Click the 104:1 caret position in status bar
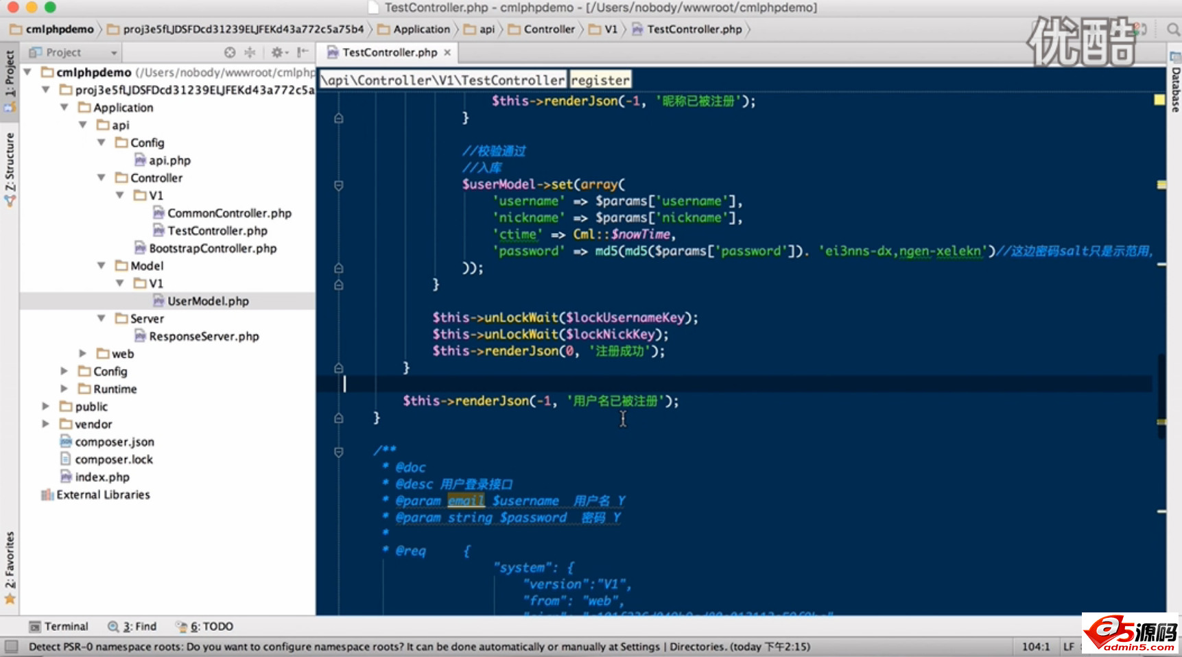The width and height of the screenshot is (1182, 657). 1037,647
